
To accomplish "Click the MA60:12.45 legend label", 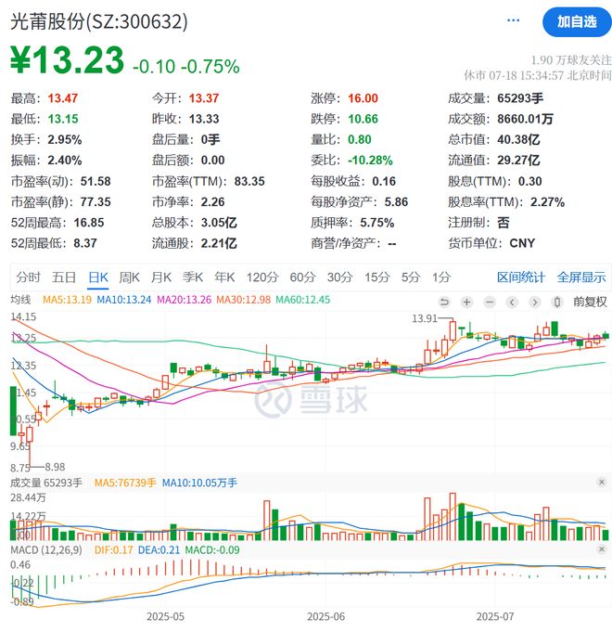I will pyautogui.click(x=303, y=300).
